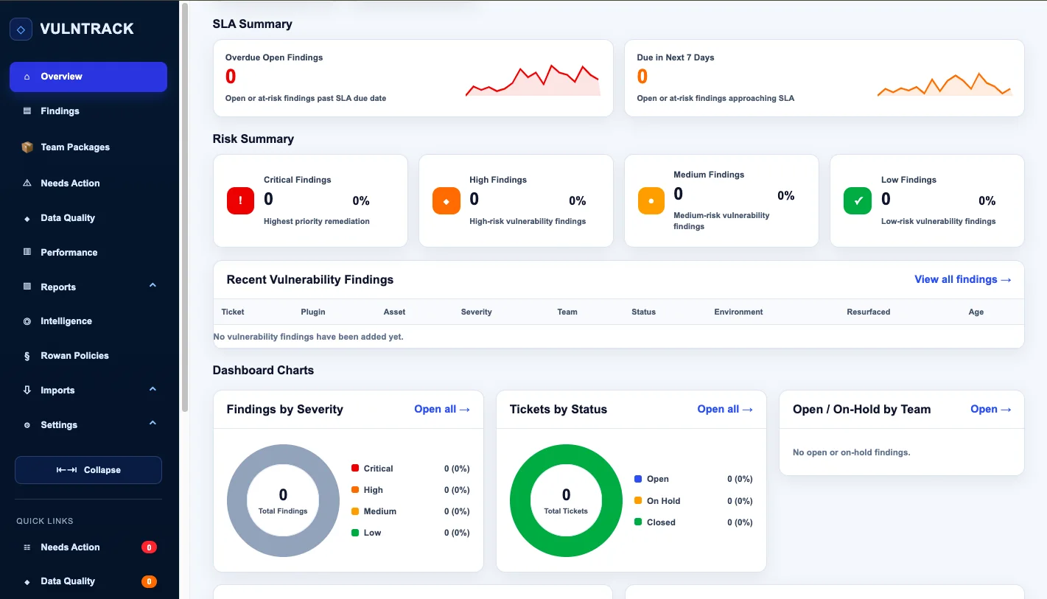Click the blue Open status legend swatch
Image resolution: width=1047 pixels, height=599 pixels.
[638, 479]
